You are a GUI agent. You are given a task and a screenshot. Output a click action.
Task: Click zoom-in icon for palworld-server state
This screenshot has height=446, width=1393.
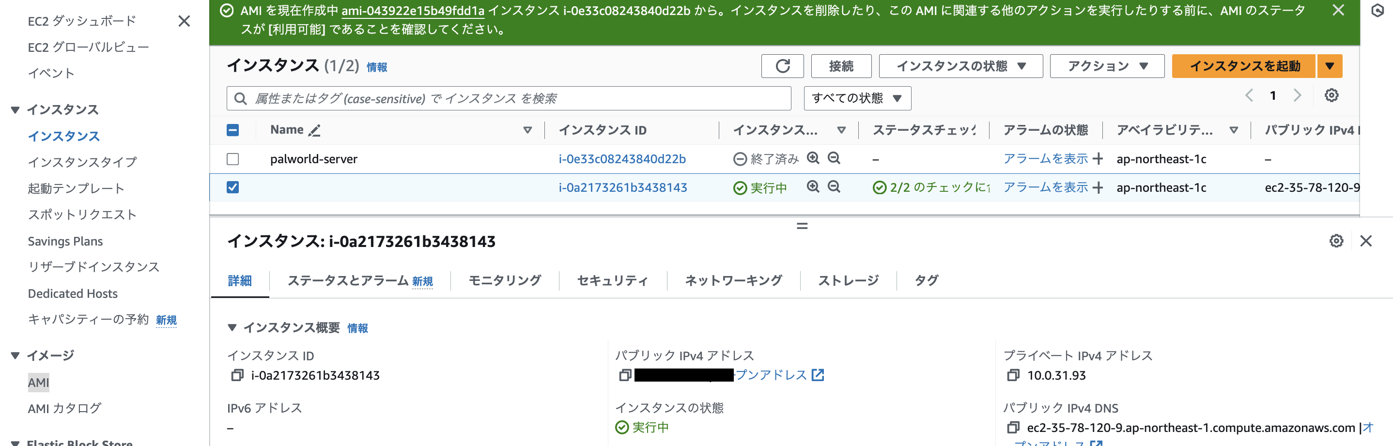813,158
